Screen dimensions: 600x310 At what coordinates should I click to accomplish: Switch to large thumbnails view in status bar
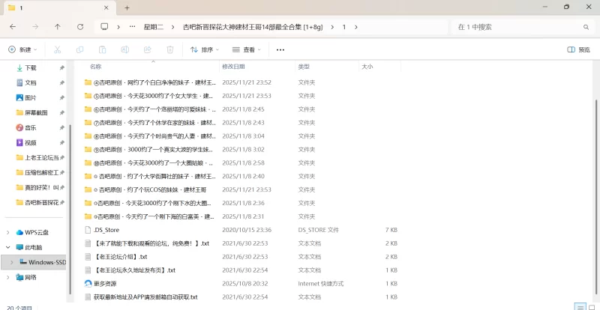tap(590, 306)
